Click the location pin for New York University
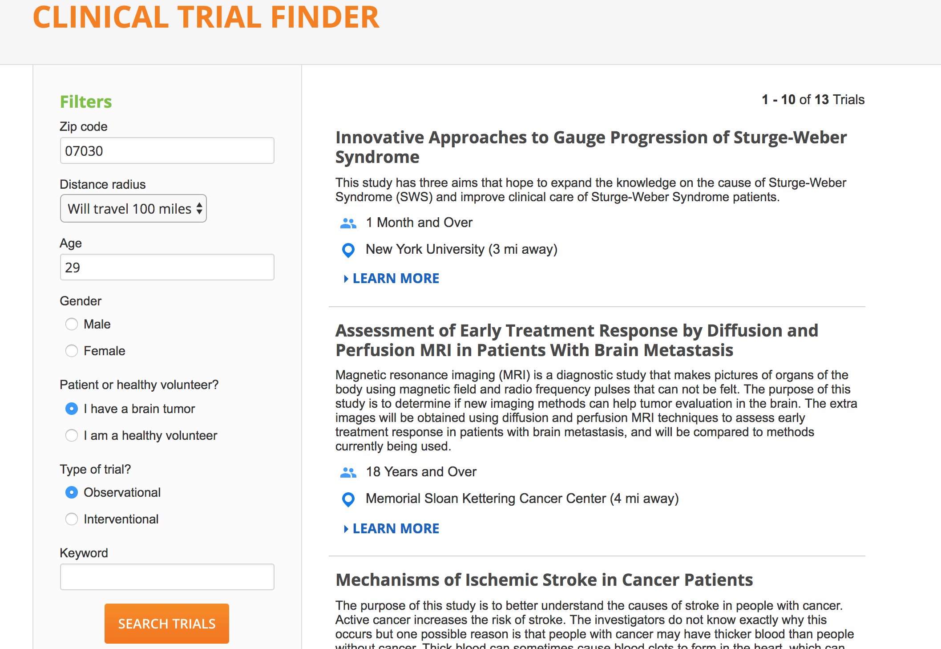 pos(348,251)
